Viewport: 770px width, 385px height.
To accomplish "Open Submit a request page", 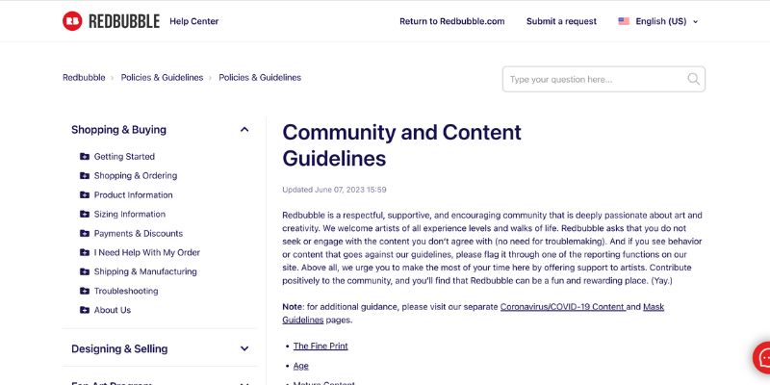I will (x=561, y=21).
